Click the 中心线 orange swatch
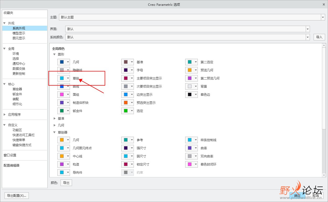 (x=62, y=156)
